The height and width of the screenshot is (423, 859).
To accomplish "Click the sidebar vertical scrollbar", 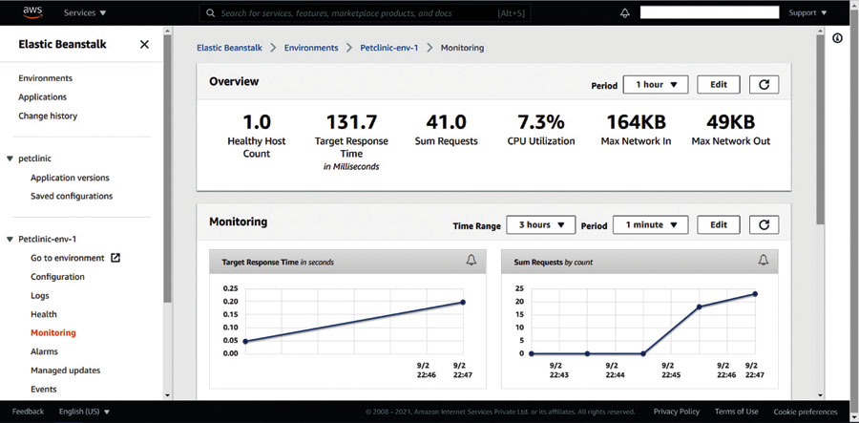I will 168,191.
